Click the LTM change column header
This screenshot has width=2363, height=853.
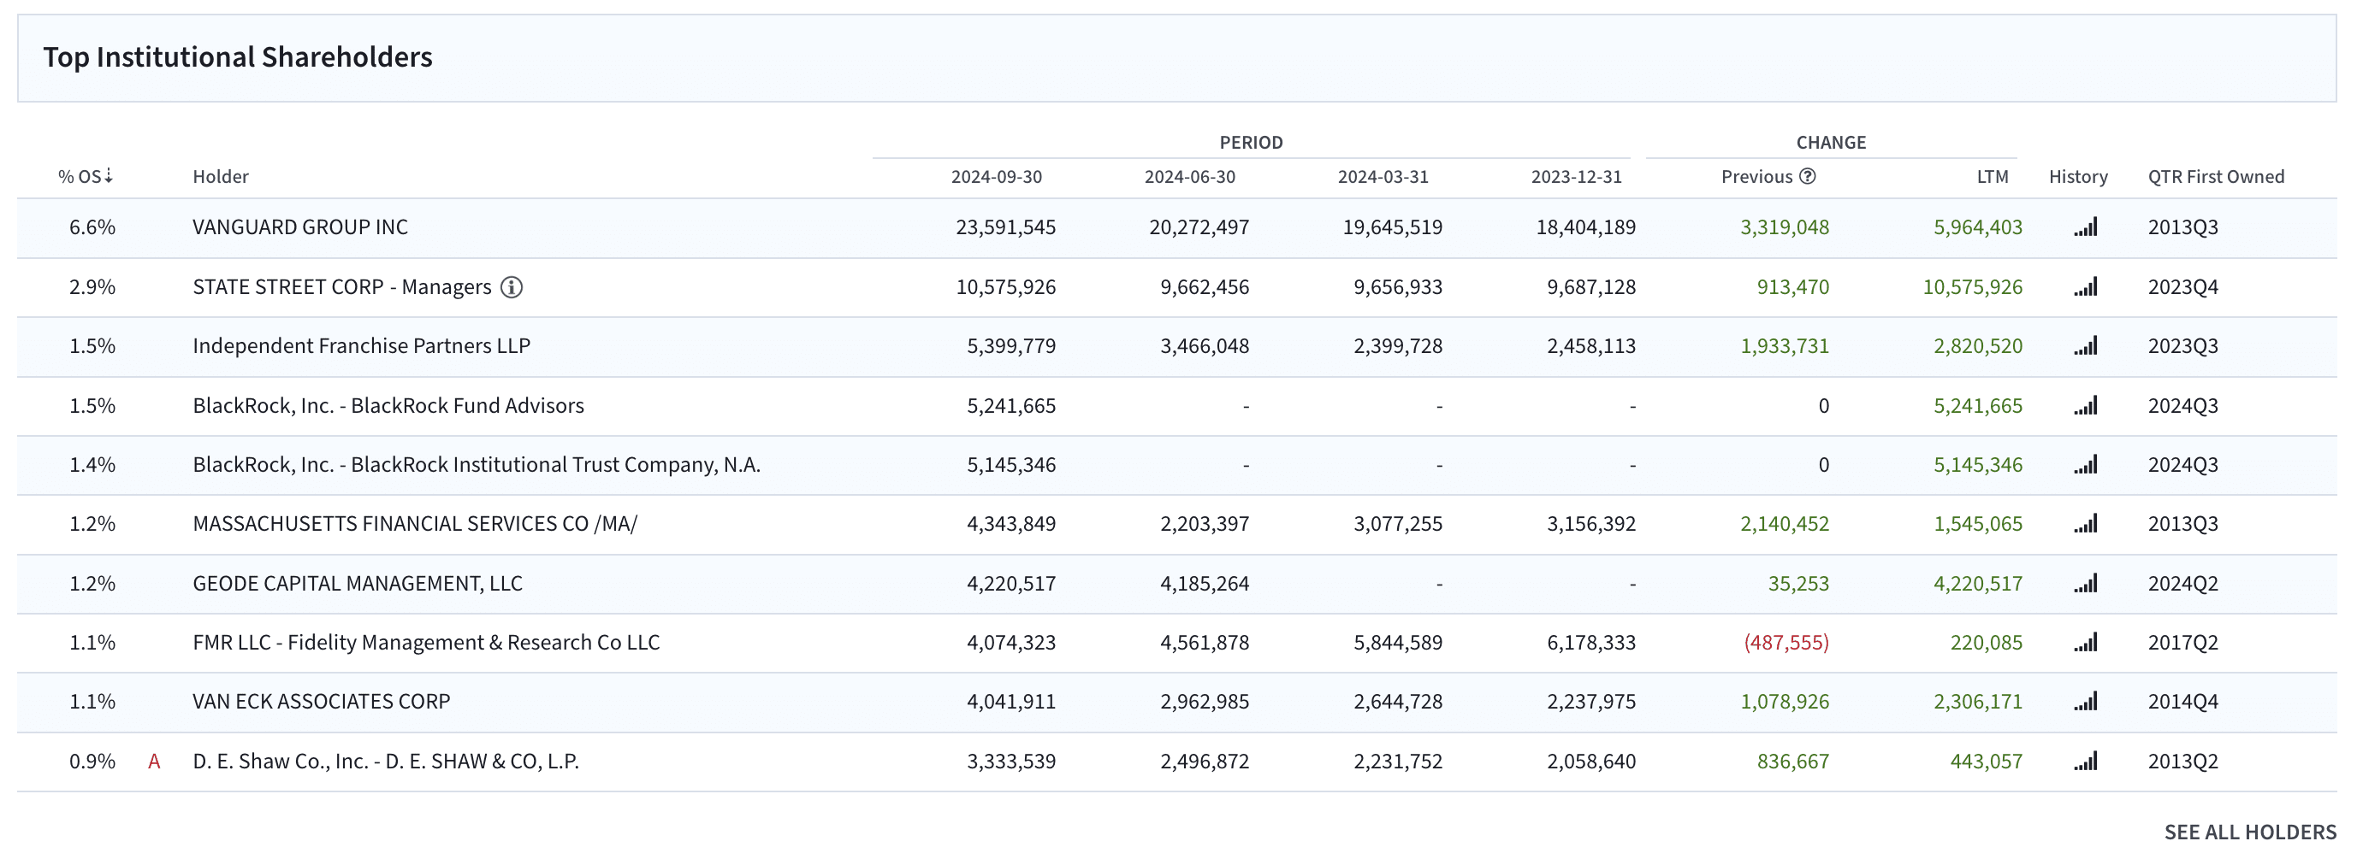[1993, 176]
